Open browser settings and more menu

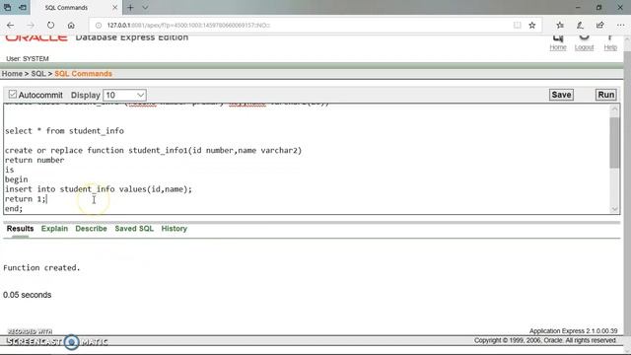(620, 25)
